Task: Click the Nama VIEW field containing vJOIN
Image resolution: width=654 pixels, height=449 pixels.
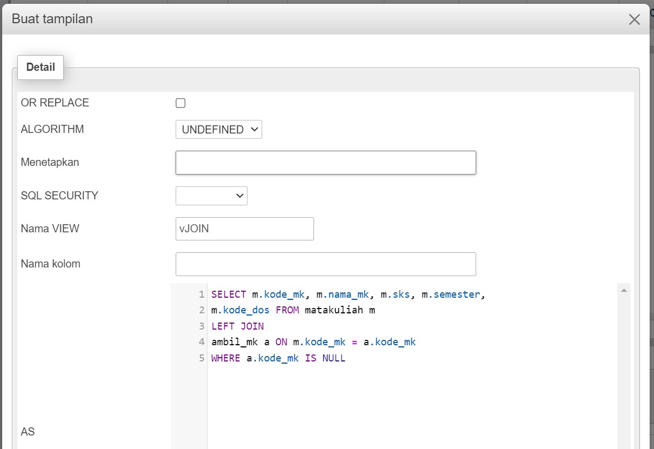Action: coord(245,229)
